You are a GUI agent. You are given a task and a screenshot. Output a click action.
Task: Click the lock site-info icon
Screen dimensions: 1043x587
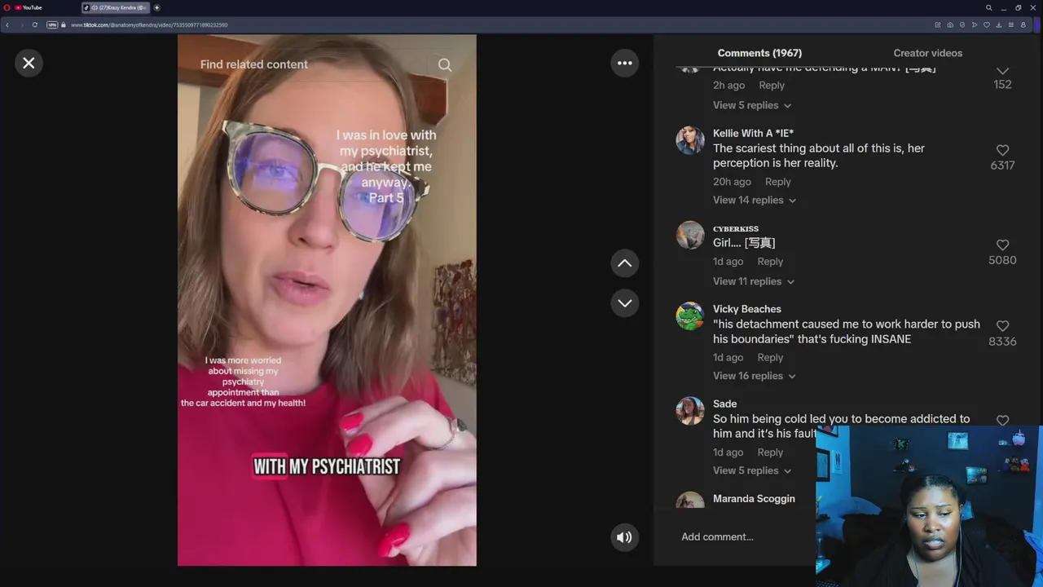pyautogui.click(x=64, y=24)
